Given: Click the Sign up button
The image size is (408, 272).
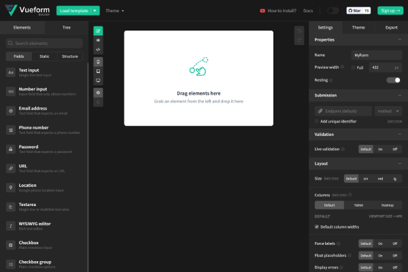Looking at the screenshot, I should (390, 11).
